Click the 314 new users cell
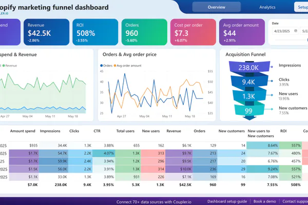The image size is (308, 205). coord(153,169)
